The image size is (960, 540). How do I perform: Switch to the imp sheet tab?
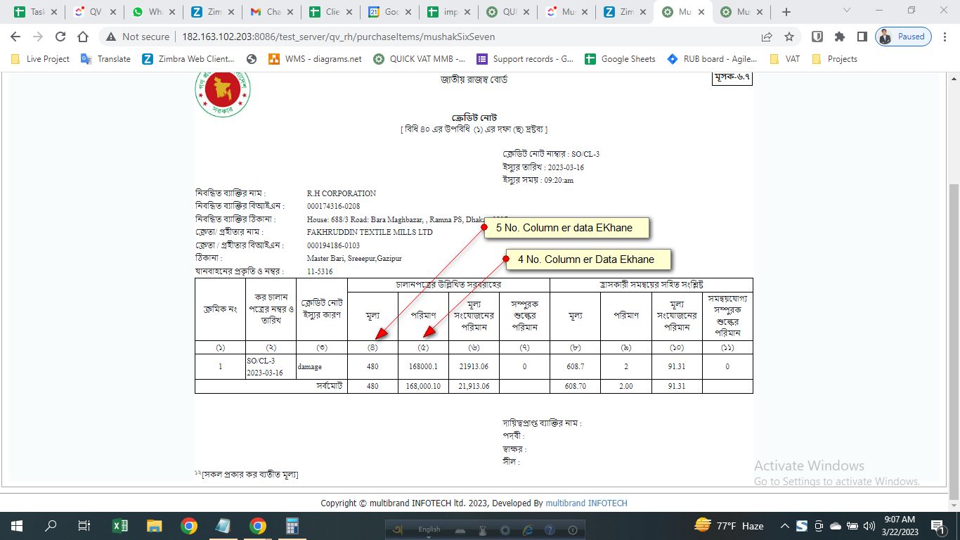(x=447, y=12)
